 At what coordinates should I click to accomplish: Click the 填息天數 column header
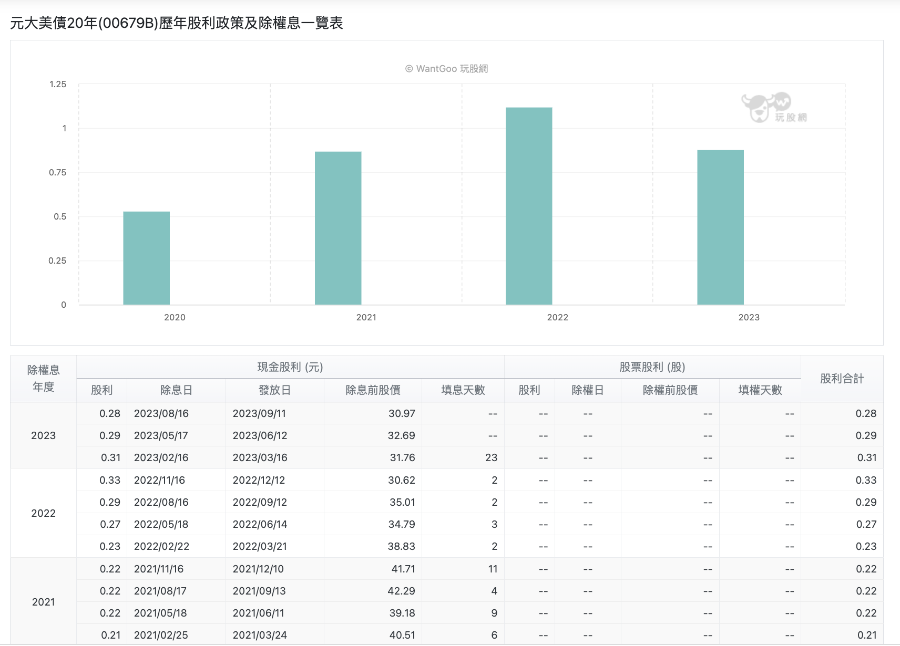(463, 390)
